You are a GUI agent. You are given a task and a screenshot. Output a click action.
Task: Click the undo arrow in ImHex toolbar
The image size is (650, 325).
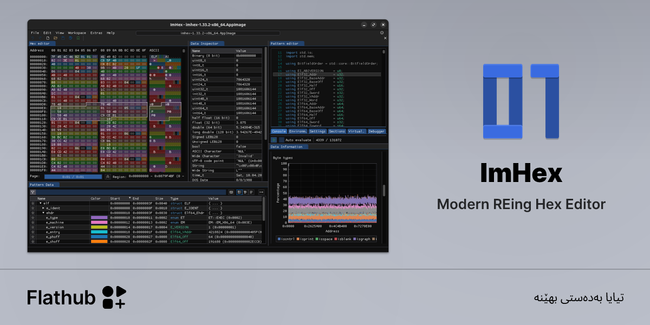click(x=32, y=38)
